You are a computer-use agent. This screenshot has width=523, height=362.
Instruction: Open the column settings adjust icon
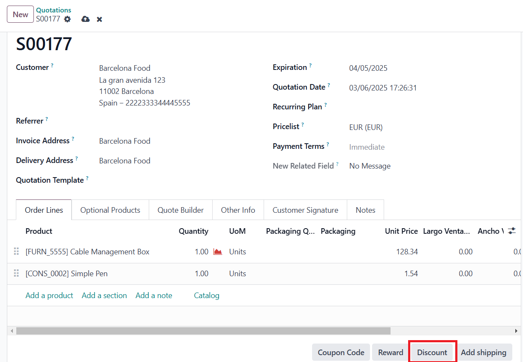511,231
